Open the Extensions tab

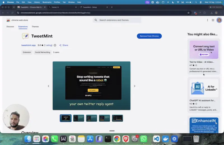pos(23,27)
